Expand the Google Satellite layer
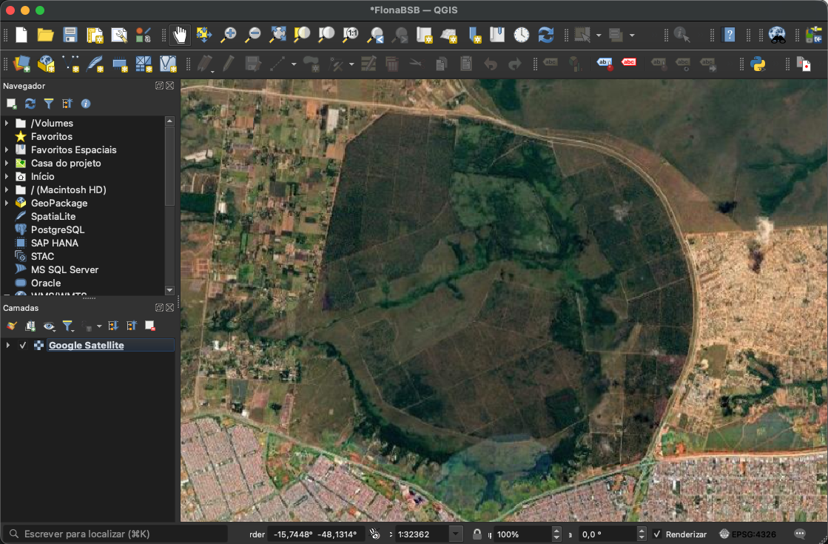The height and width of the screenshot is (544, 828). coord(8,346)
